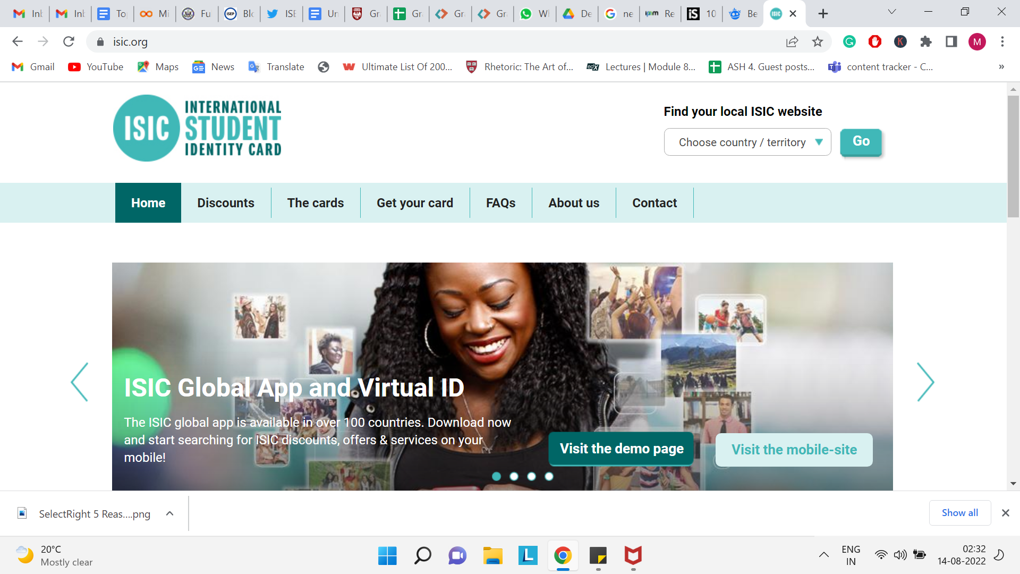Open the Translate bookmark
Image resolution: width=1020 pixels, height=574 pixels.
[x=276, y=67]
